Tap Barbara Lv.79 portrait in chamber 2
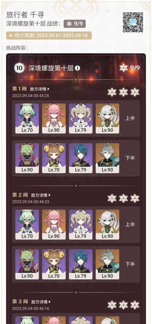Image resolution: width=152 pixels, height=324 pixels. click(x=81, y=225)
